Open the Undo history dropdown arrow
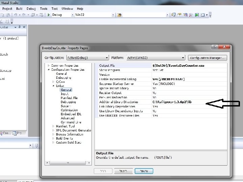The width and height of the screenshot is (243, 182). [20, 15]
